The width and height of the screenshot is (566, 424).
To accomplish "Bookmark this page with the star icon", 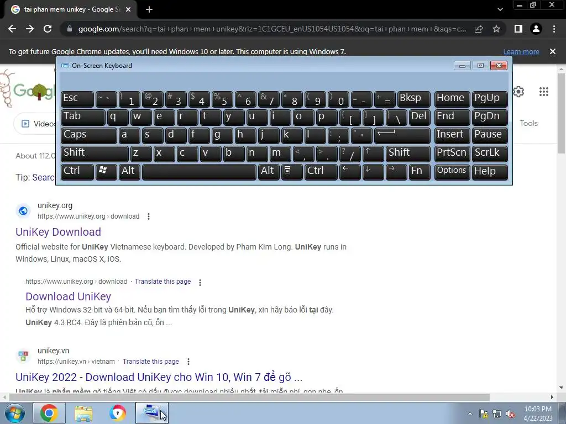I will 496,29.
